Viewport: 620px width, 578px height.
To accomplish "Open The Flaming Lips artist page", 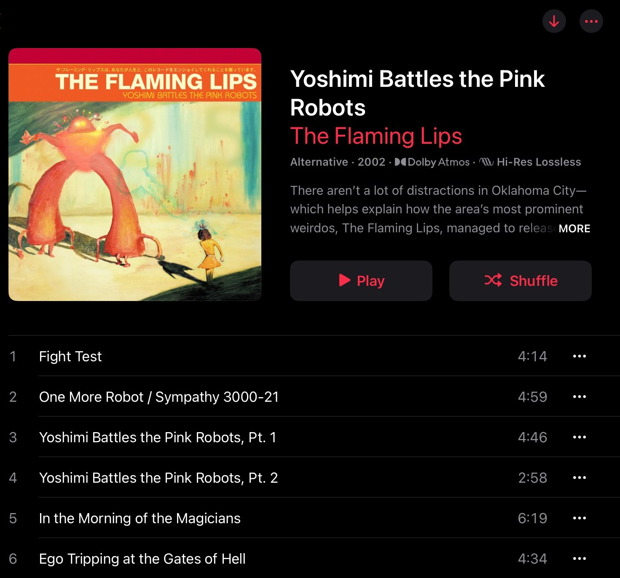I will (376, 136).
